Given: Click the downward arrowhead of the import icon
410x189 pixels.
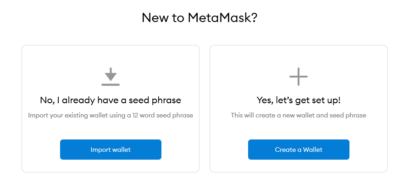Looking at the screenshot, I should [x=111, y=77].
